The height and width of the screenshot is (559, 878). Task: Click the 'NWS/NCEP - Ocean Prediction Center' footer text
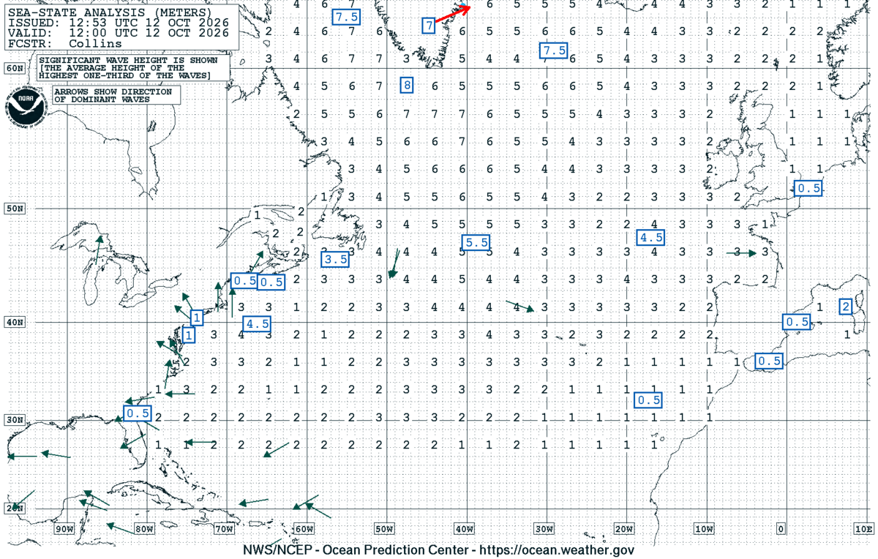(359, 549)
